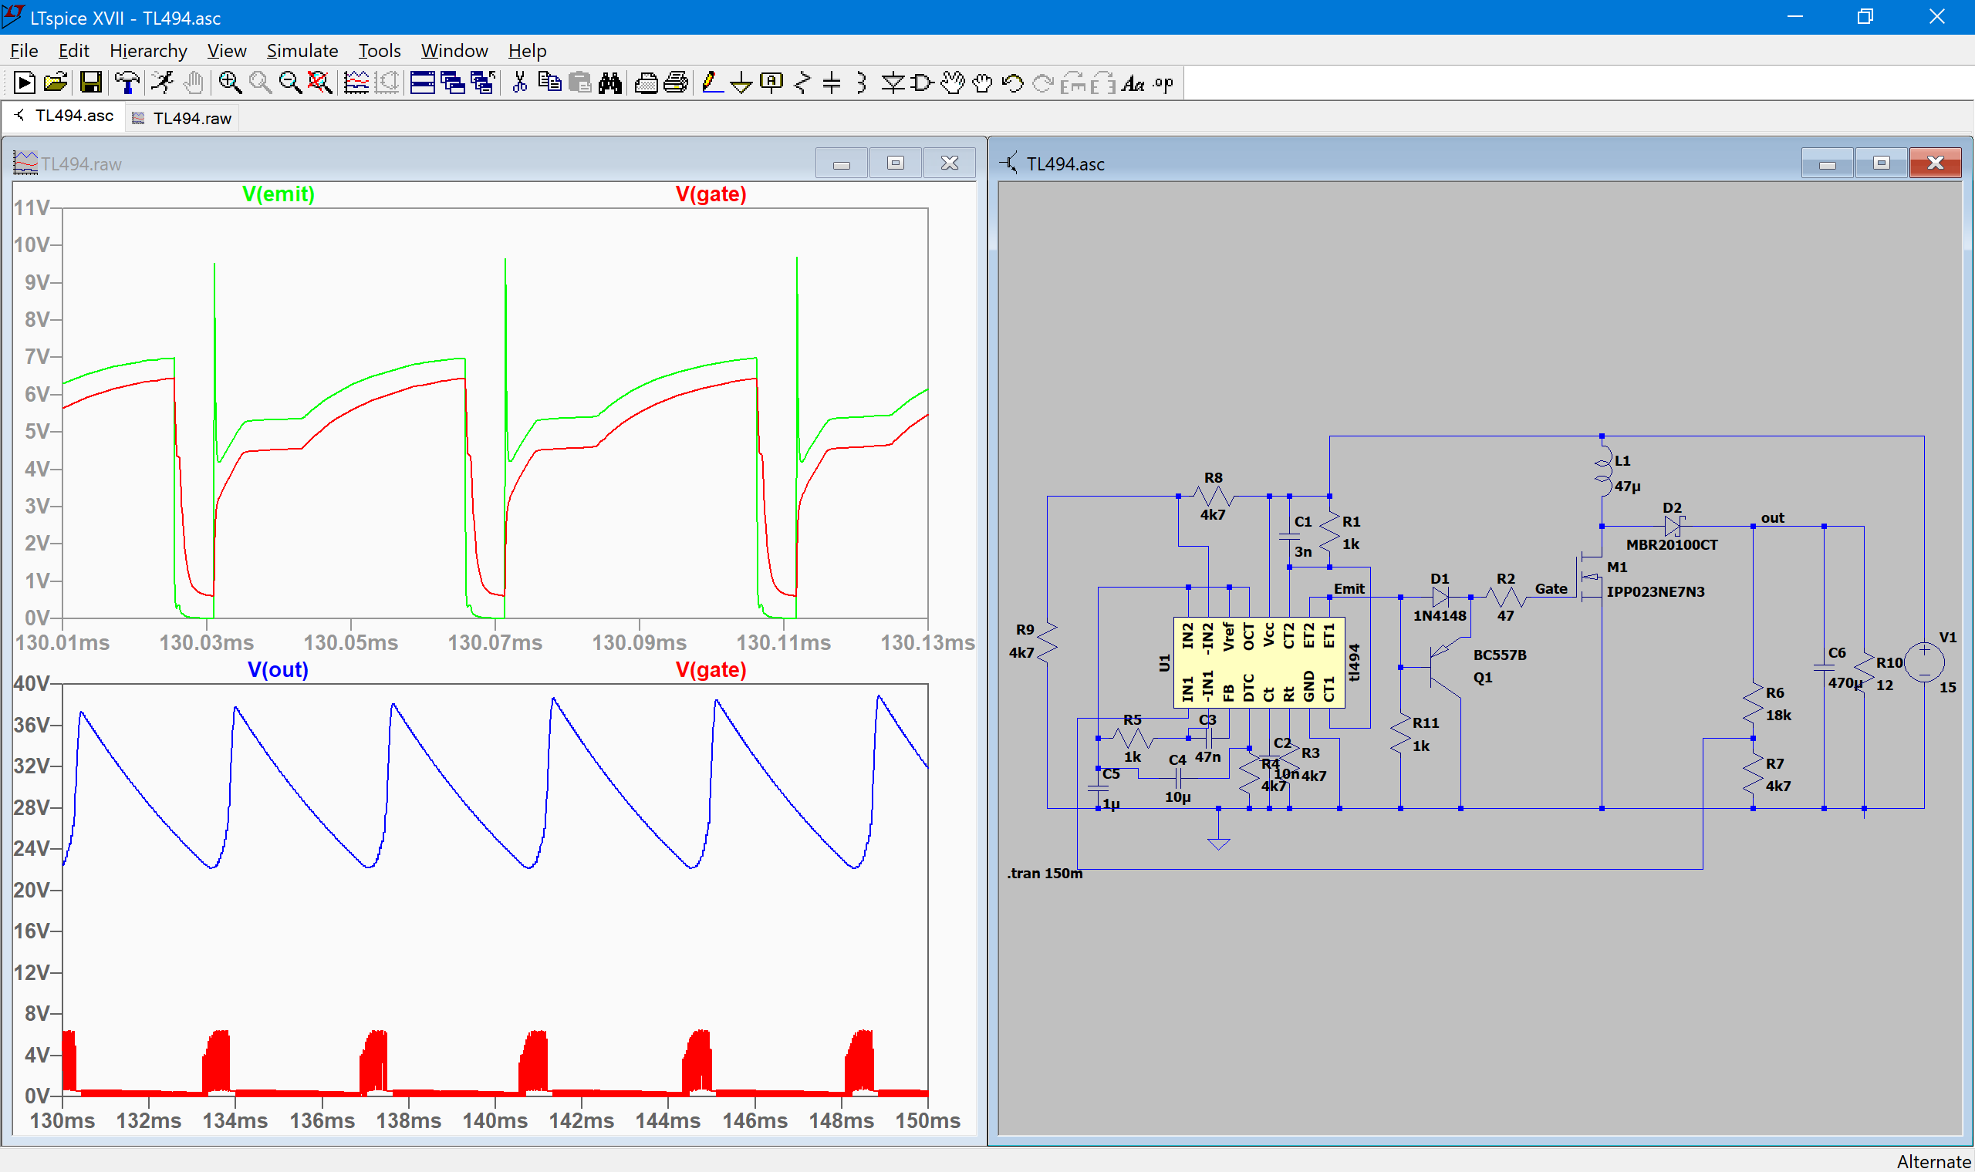Viewport: 1975px width, 1172px height.
Task: Click the MBR20100CT diode label
Action: pos(1672,545)
